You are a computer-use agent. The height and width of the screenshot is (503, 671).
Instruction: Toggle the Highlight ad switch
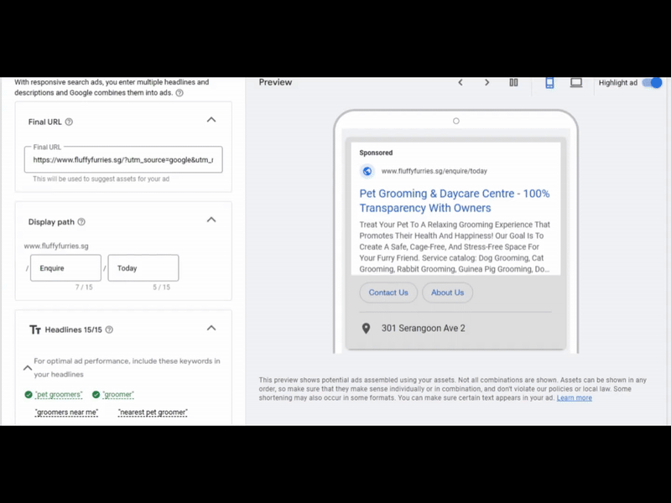[x=653, y=82]
